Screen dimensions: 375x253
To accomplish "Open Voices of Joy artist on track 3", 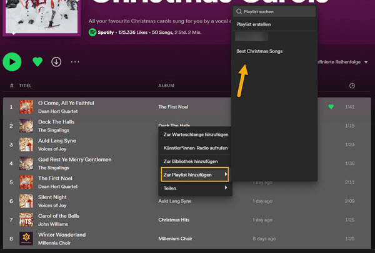I will click(x=52, y=149).
